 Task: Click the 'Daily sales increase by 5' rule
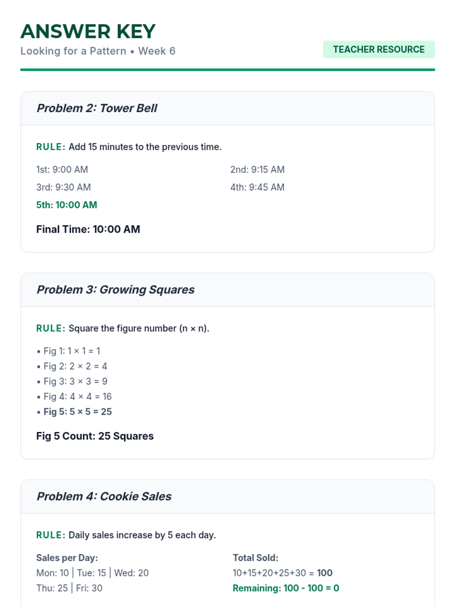[x=142, y=535]
